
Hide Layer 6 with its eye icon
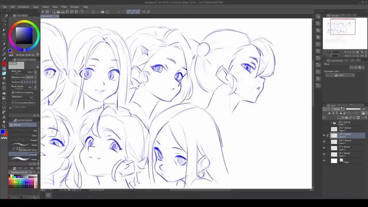[x=324, y=136]
